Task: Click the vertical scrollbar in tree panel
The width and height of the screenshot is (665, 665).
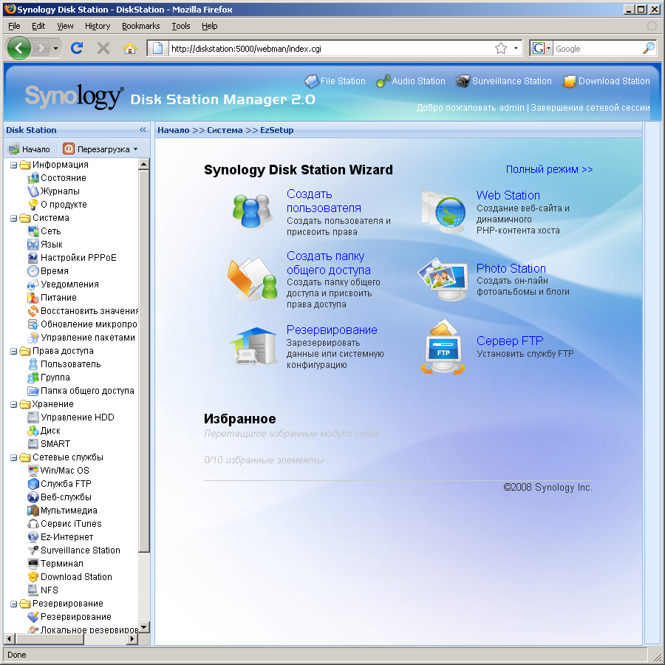Action: (x=144, y=361)
